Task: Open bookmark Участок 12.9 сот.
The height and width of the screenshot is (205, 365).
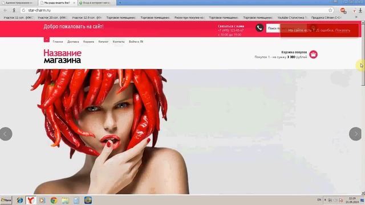Action: pyautogui.click(x=87, y=18)
